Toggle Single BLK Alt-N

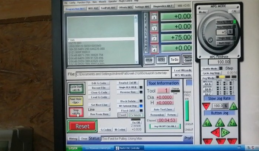pos(128,87)
